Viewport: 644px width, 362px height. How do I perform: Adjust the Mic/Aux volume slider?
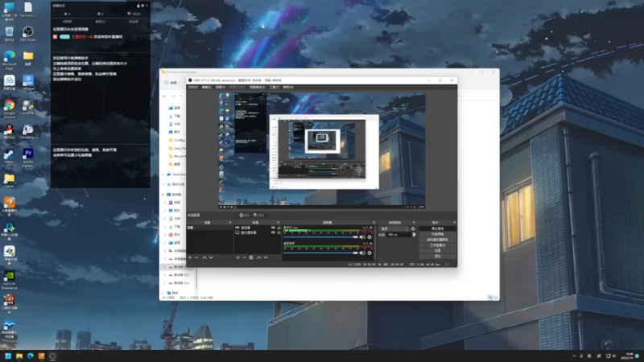click(x=320, y=237)
